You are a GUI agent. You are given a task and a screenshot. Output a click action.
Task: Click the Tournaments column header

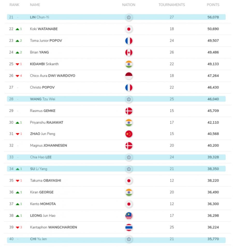(x=172, y=5)
